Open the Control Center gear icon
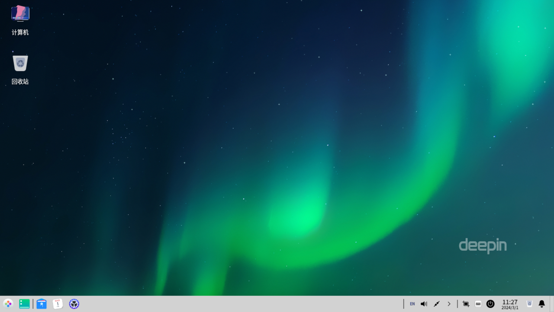 [x=74, y=304]
